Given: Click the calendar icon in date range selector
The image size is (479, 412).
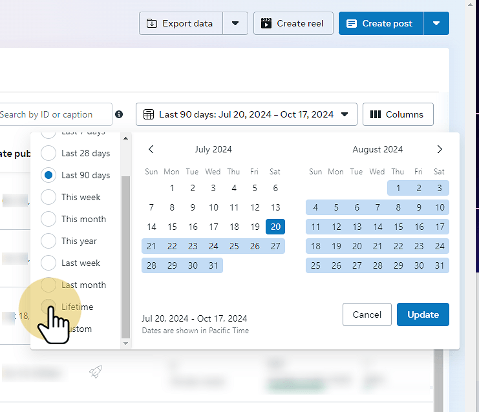Looking at the screenshot, I should tap(149, 114).
